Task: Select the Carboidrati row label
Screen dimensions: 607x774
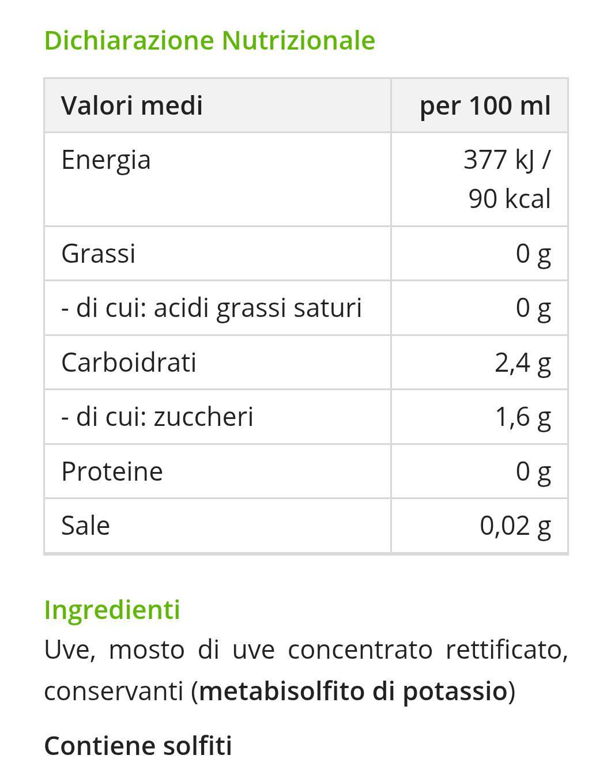Action: [x=129, y=363]
